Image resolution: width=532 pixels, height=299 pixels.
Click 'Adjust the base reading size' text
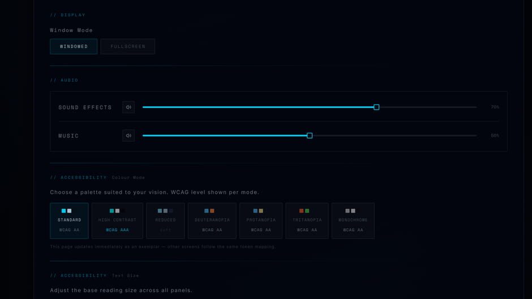[121, 290]
